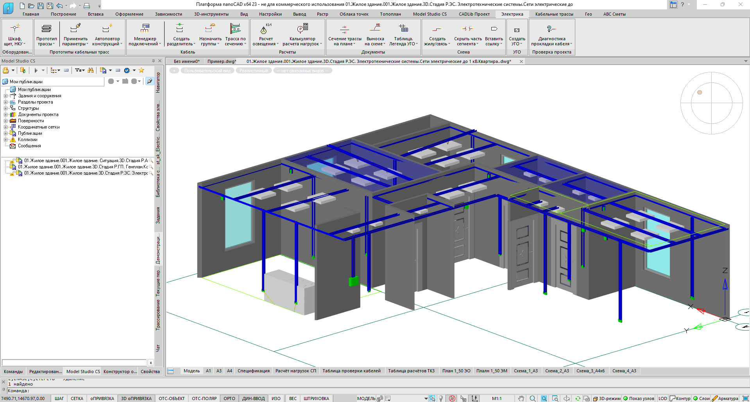Click the cable laying diagnostics icon

(551, 29)
